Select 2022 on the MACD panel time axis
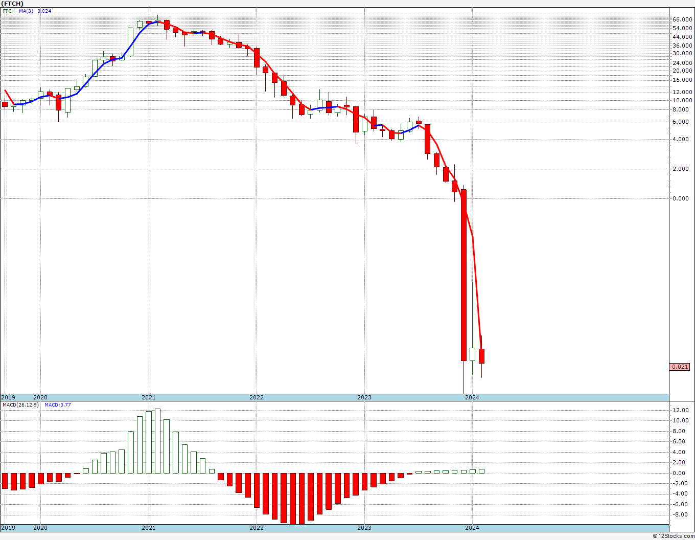Viewport: 695px width, 540px height. tap(257, 528)
